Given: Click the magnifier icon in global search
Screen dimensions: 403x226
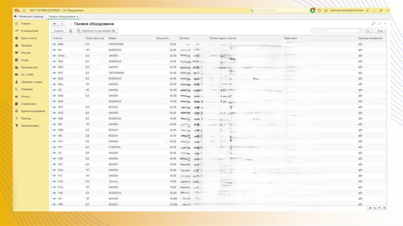Looking at the screenshot, I should pos(251,10).
